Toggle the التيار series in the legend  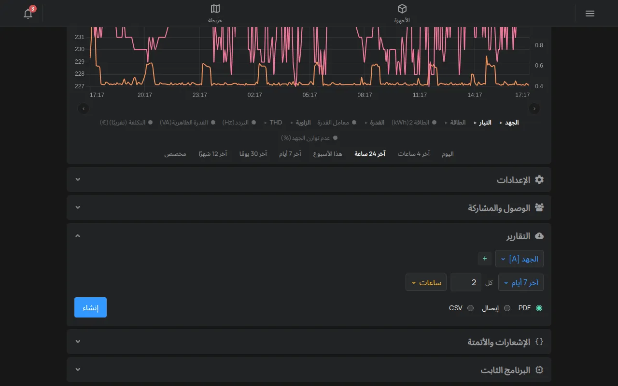point(483,123)
